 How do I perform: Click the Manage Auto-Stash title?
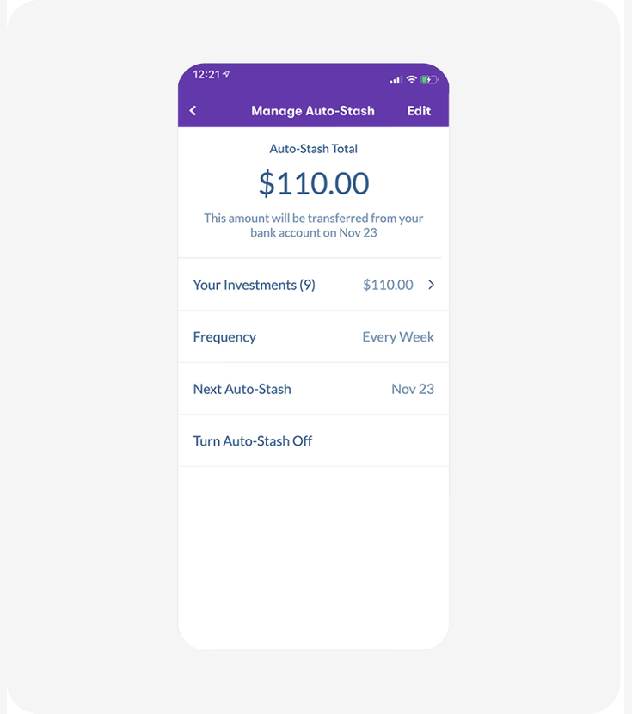(x=313, y=111)
